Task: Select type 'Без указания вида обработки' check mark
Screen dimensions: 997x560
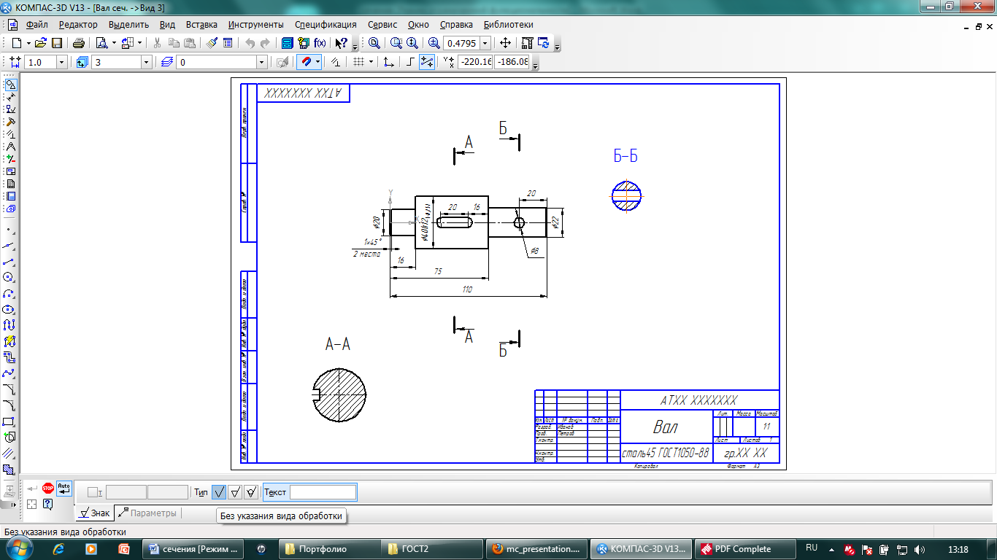Action: pos(219,492)
